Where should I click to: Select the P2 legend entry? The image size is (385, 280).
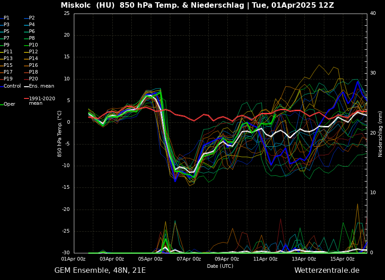[x=32, y=18]
